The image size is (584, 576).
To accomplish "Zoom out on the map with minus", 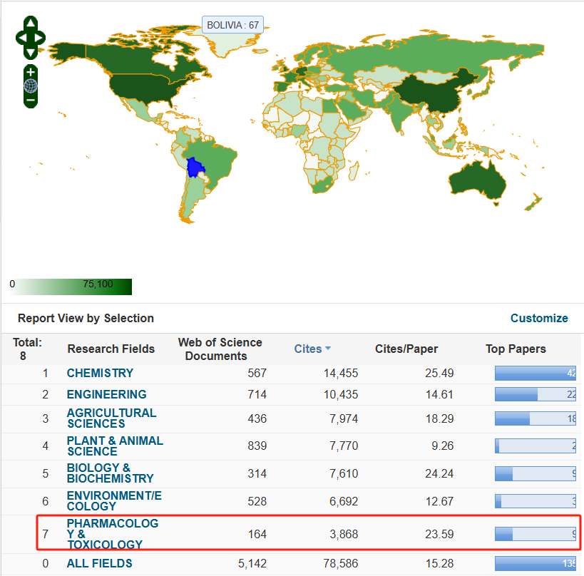I will (31, 101).
